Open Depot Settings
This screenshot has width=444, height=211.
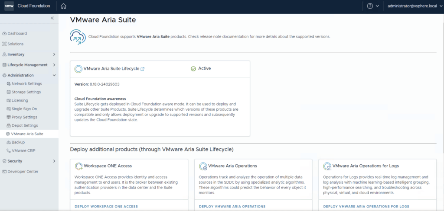point(25,125)
